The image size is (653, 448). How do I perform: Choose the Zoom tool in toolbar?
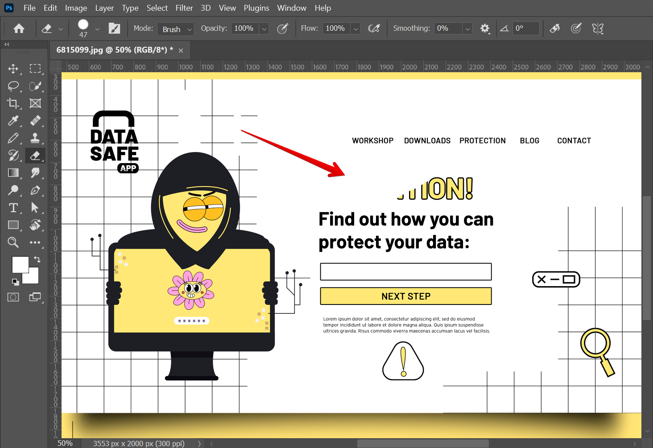pyautogui.click(x=13, y=242)
